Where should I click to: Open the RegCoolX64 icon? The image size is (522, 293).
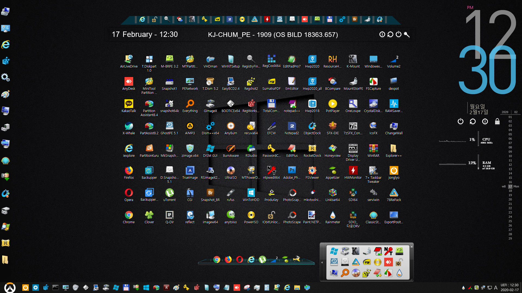[271, 61]
